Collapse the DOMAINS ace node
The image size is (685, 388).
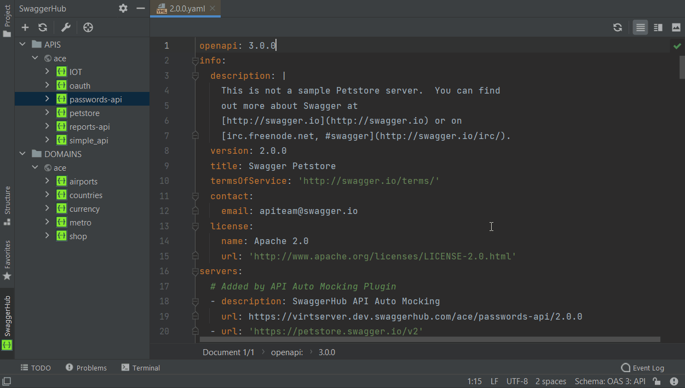(35, 167)
